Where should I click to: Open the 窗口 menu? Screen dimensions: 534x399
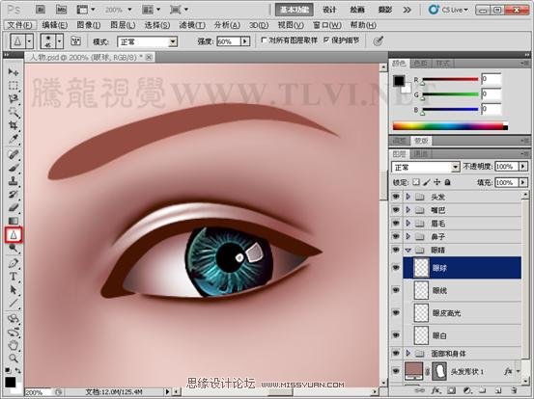point(327,25)
